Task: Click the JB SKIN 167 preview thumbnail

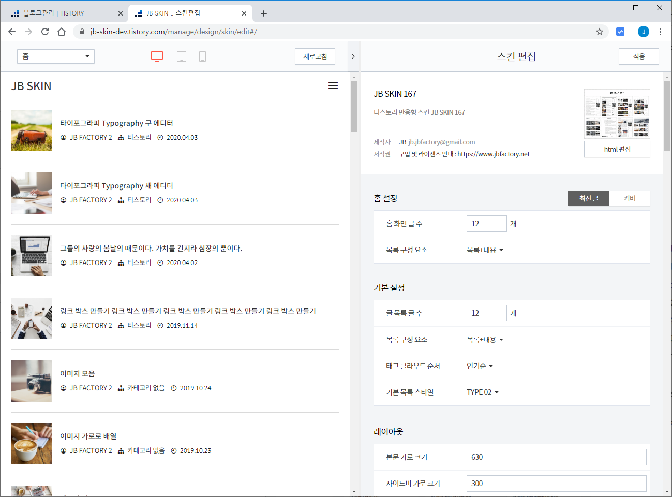Action: coord(617,113)
